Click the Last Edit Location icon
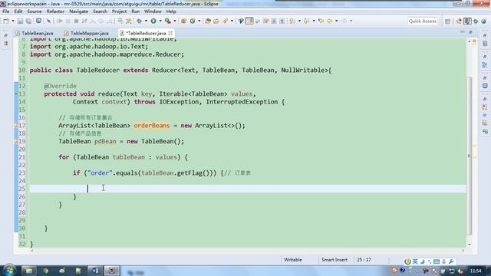The image size is (491, 276). click(x=321, y=21)
